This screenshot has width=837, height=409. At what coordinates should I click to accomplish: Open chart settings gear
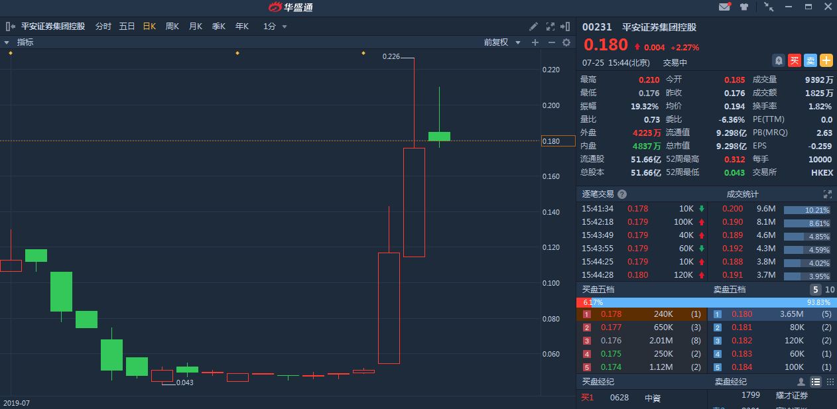pos(566,42)
